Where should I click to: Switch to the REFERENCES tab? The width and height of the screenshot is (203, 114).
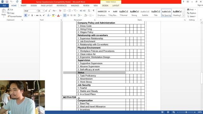coord(62,6)
